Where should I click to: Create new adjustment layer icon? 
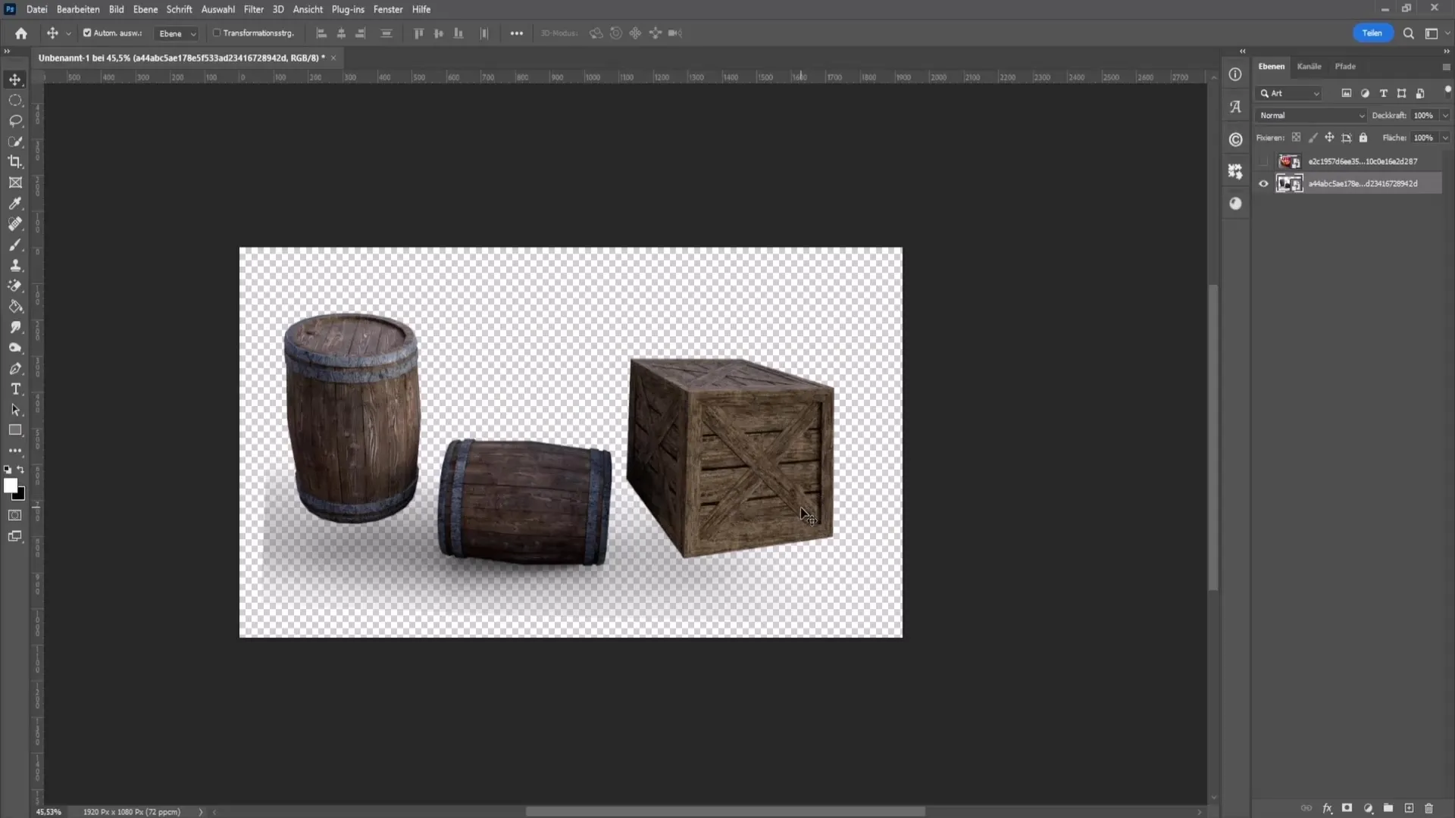coord(1368,808)
